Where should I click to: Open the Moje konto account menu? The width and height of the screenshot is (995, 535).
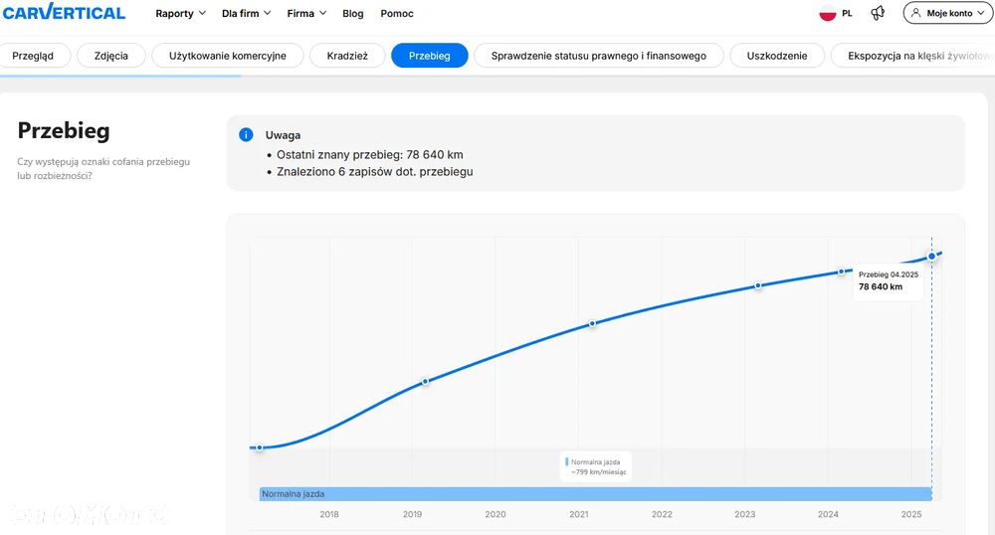[x=948, y=13]
